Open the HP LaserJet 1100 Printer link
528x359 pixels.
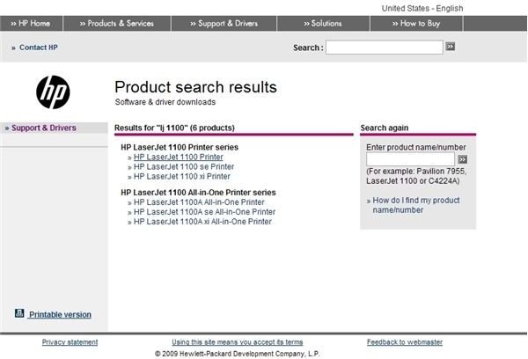point(178,157)
